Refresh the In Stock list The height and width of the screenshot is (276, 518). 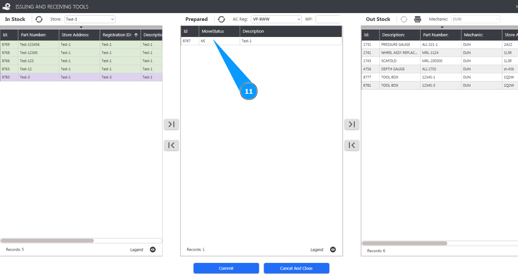pos(39,19)
